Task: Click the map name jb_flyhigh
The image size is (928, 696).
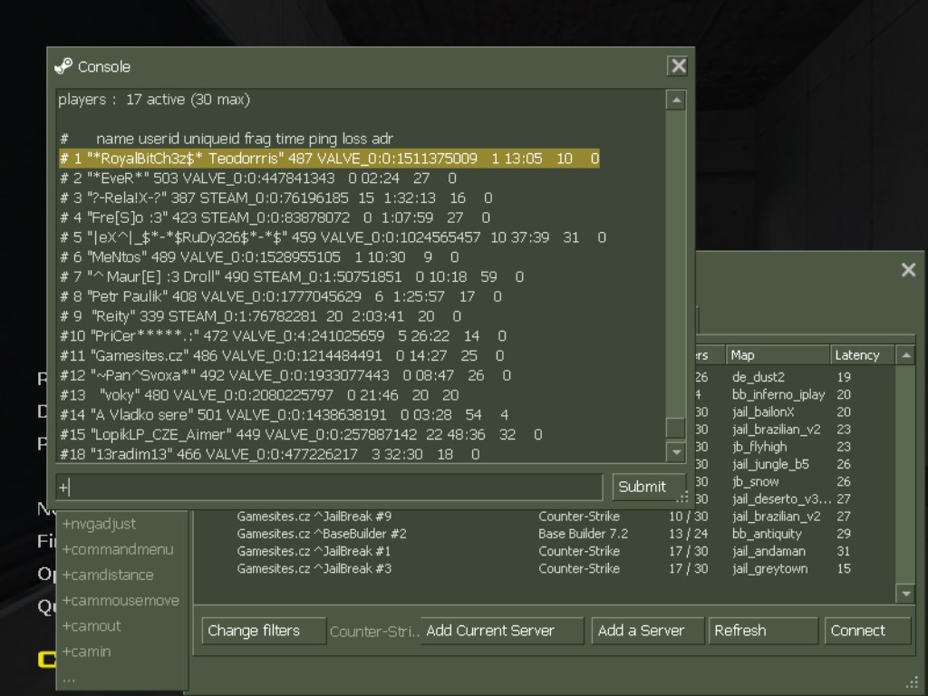Action: [x=759, y=447]
